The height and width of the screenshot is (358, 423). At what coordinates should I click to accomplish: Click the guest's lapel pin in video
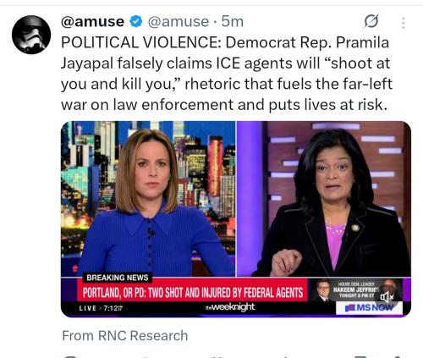click(355, 228)
